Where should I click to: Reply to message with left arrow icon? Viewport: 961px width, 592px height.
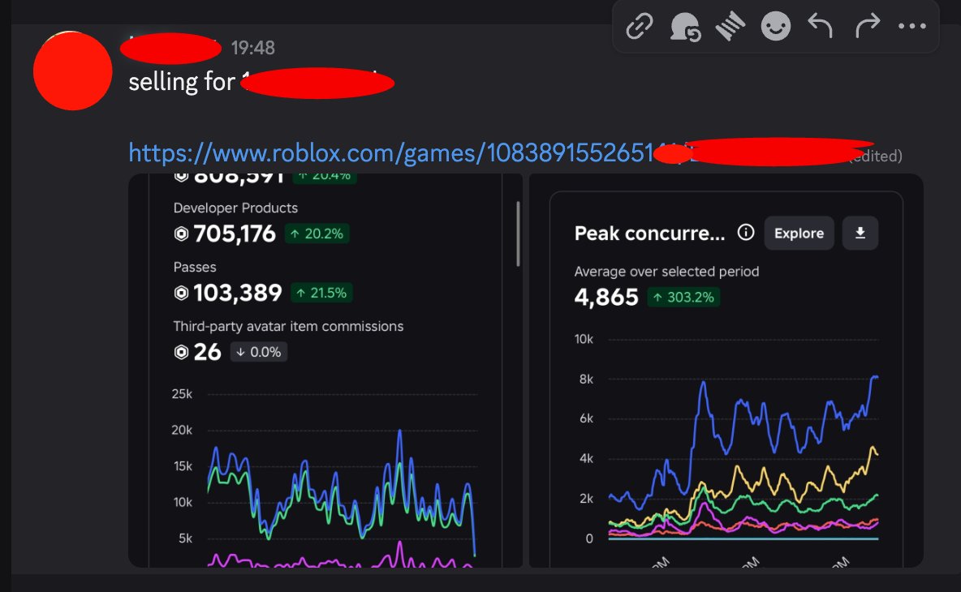click(x=820, y=26)
